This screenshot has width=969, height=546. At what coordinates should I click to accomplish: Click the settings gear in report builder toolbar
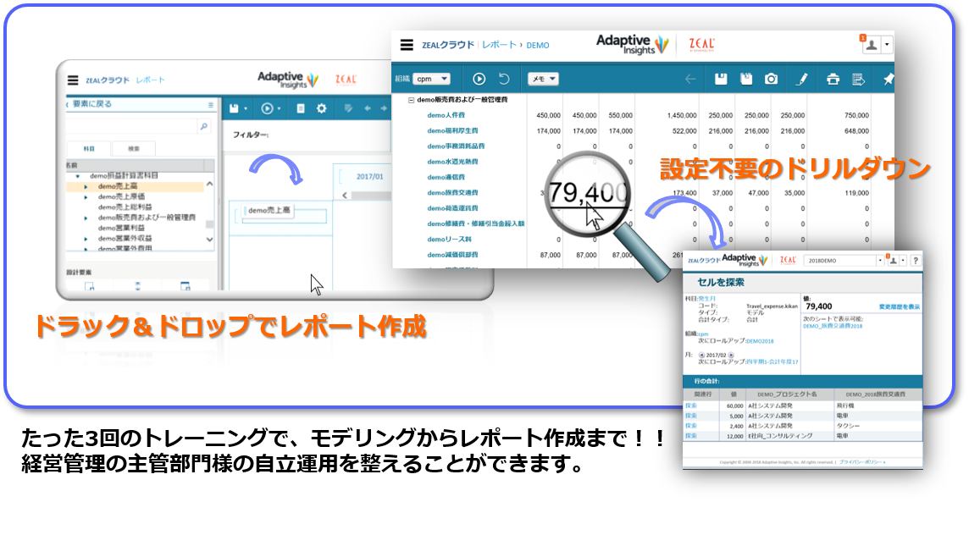click(321, 108)
